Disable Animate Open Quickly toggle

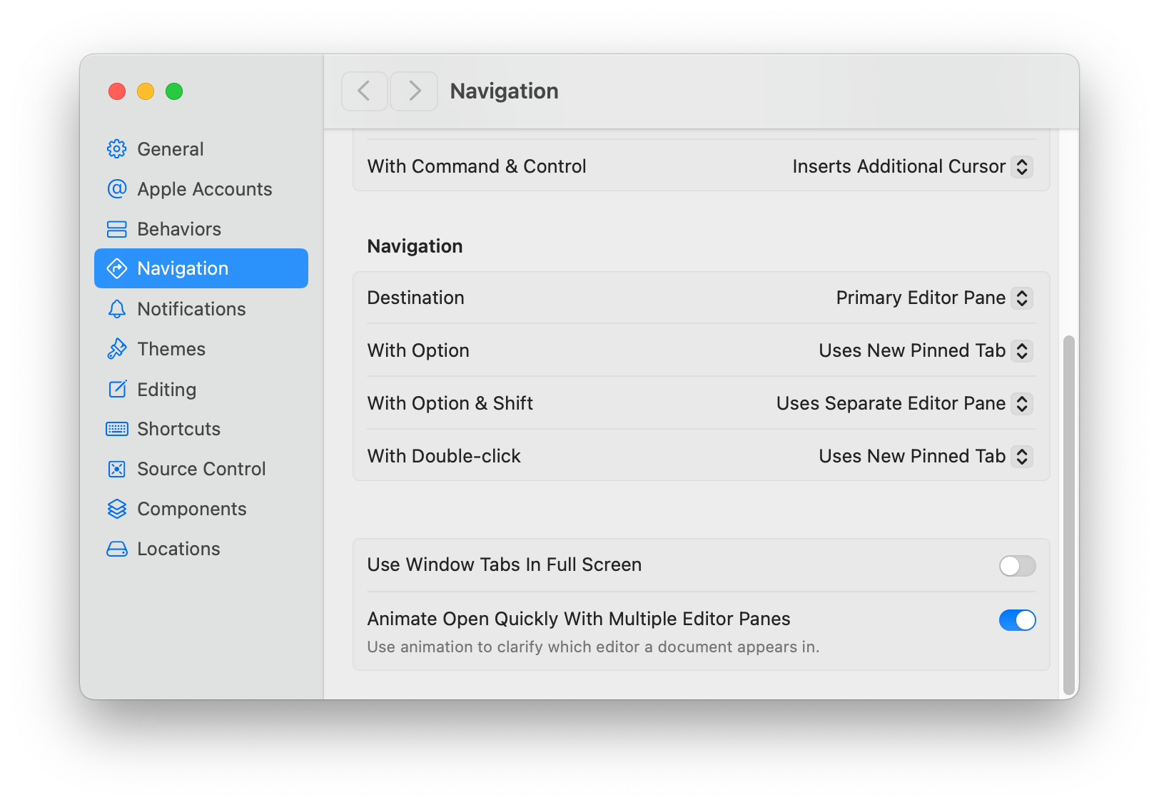1017,620
